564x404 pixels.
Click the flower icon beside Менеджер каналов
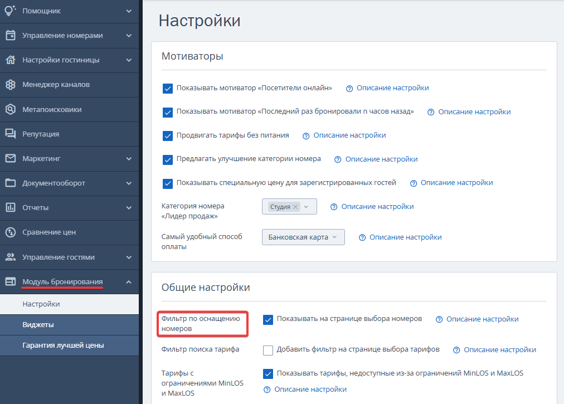click(x=11, y=85)
